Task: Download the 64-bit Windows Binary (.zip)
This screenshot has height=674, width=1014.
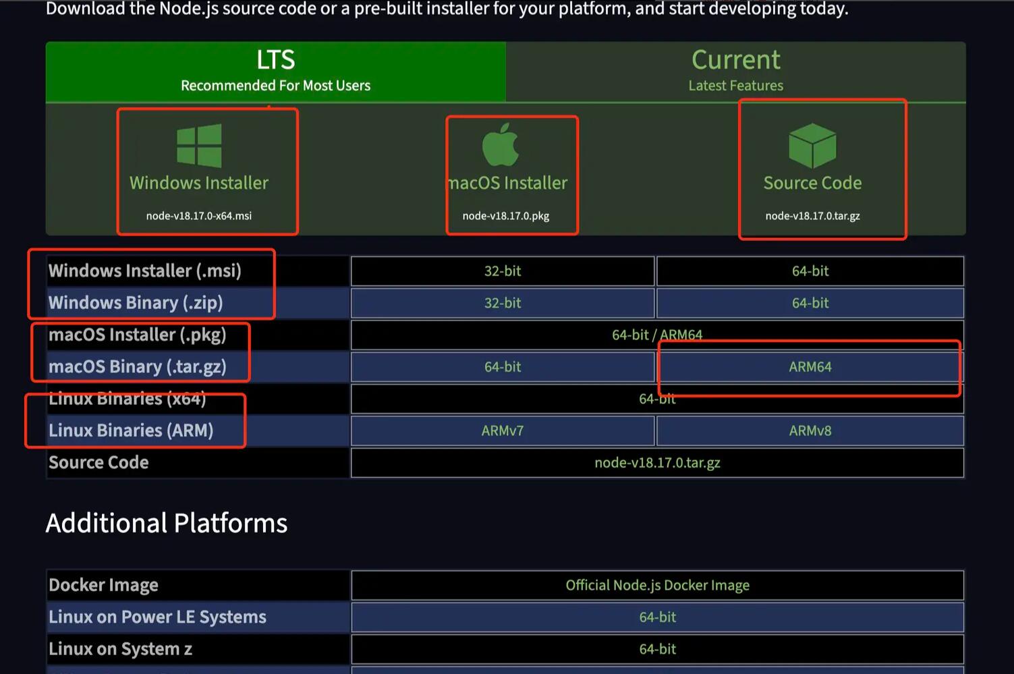Action: [809, 302]
